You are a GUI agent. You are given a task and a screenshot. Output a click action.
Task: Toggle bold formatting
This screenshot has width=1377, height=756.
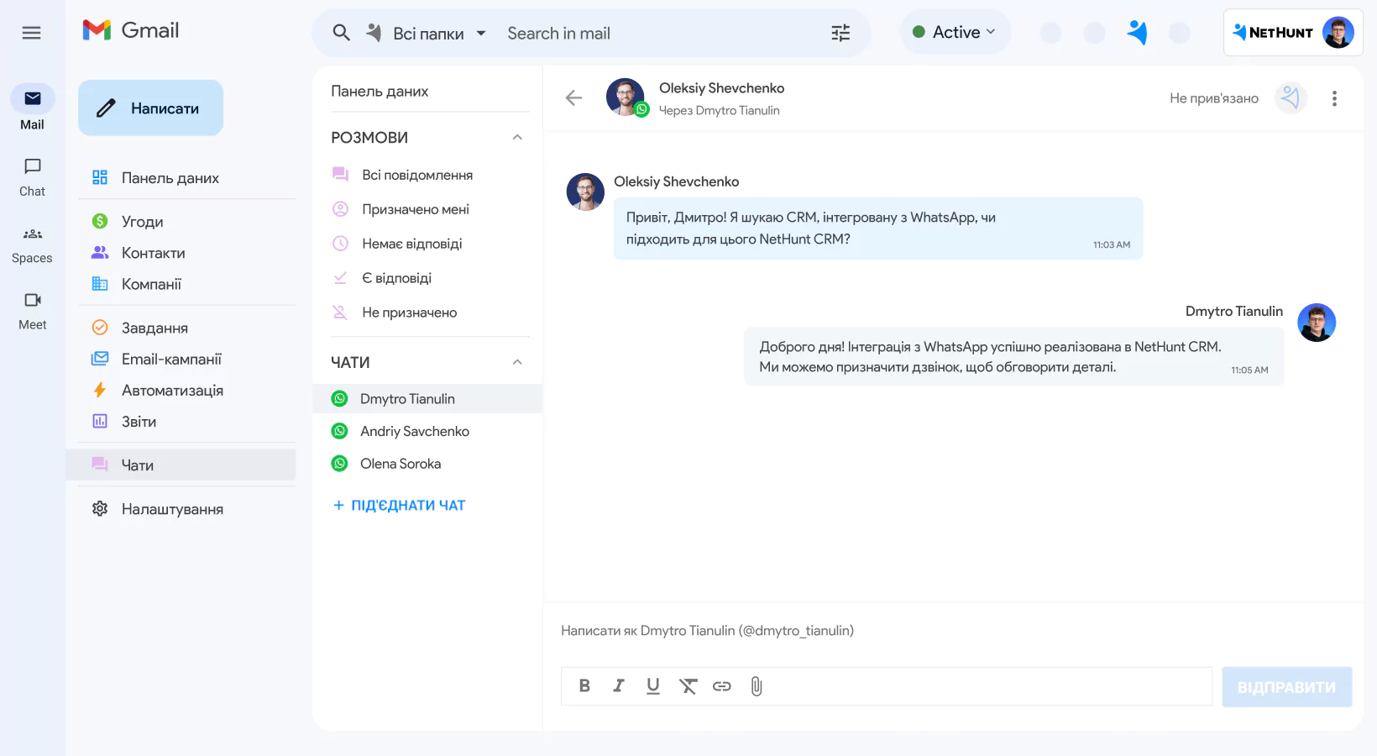tap(584, 686)
